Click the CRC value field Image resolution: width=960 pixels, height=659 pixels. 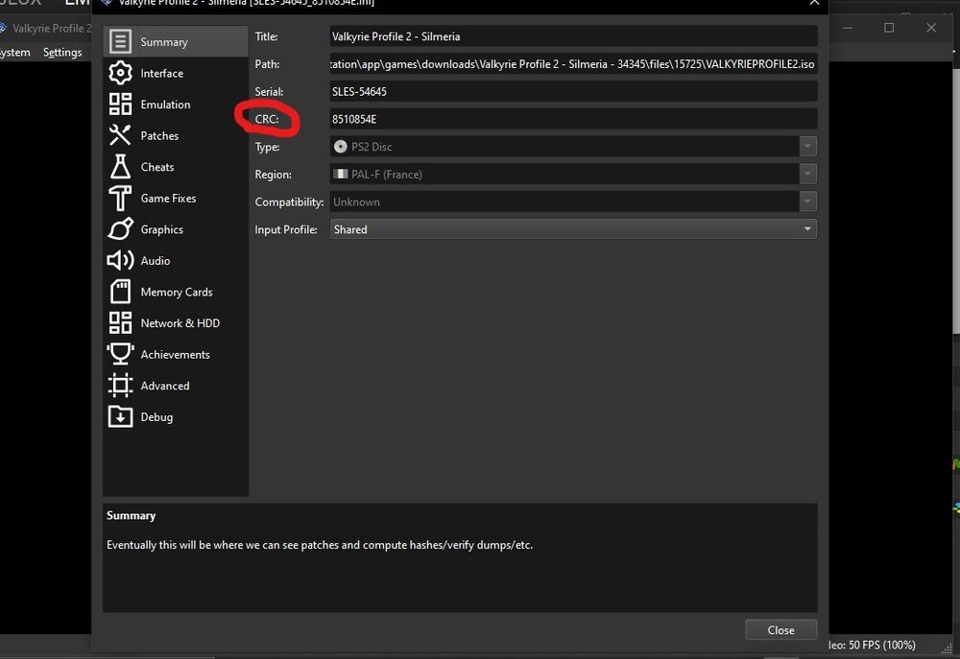[572, 119]
